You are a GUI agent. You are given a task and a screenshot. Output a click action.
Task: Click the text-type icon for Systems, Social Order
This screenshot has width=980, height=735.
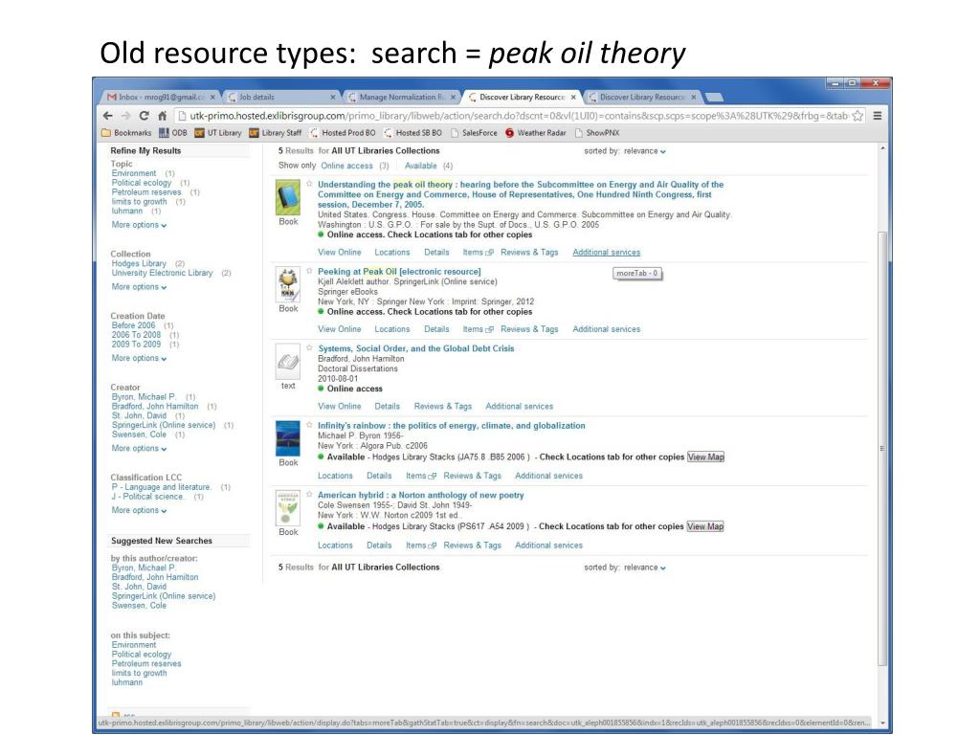(x=288, y=362)
